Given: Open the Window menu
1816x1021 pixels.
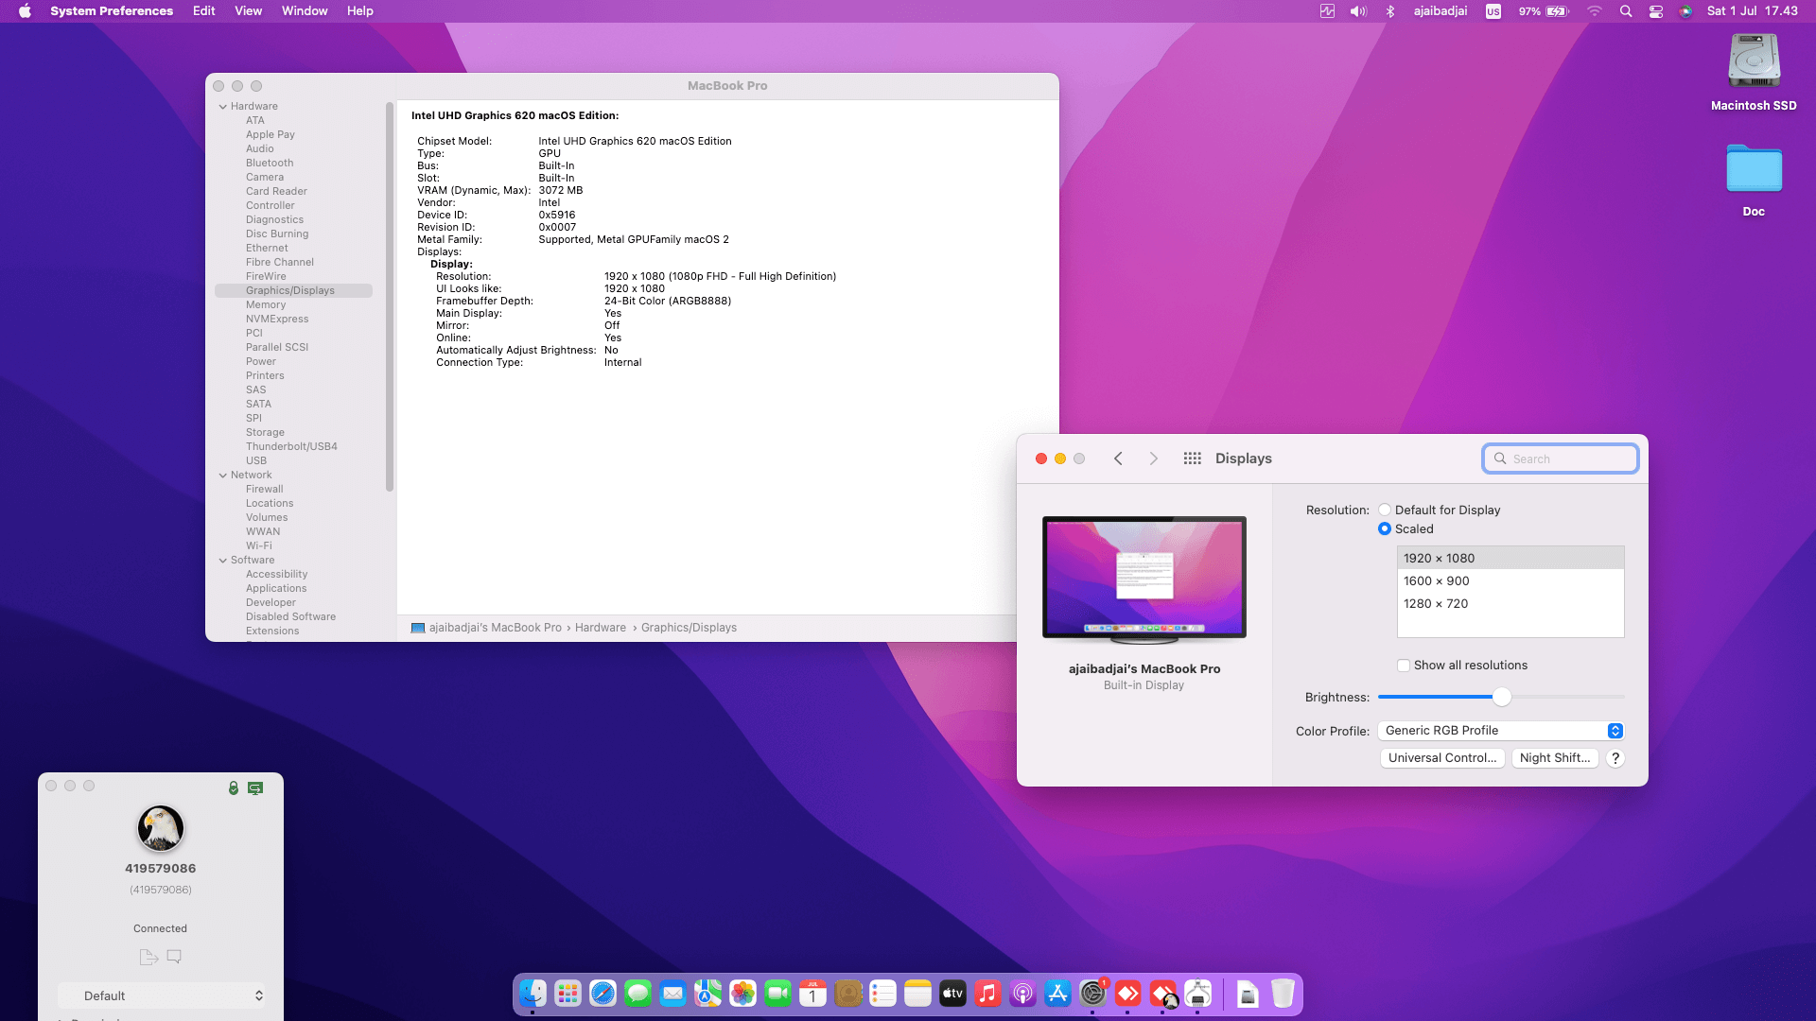Looking at the screenshot, I should 305,11.
